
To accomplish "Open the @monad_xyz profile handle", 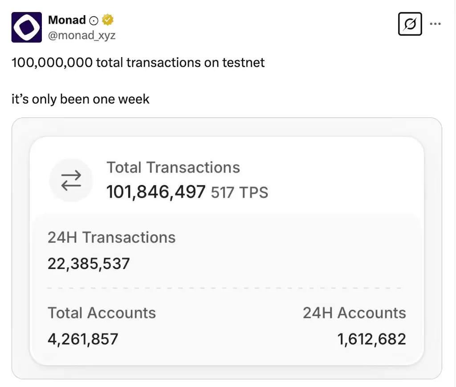I will click(x=82, y=35).
